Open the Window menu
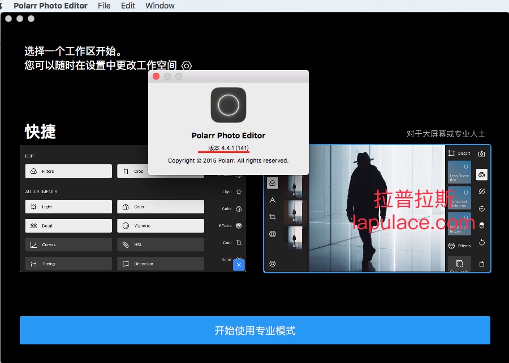 tap(160, 6)
